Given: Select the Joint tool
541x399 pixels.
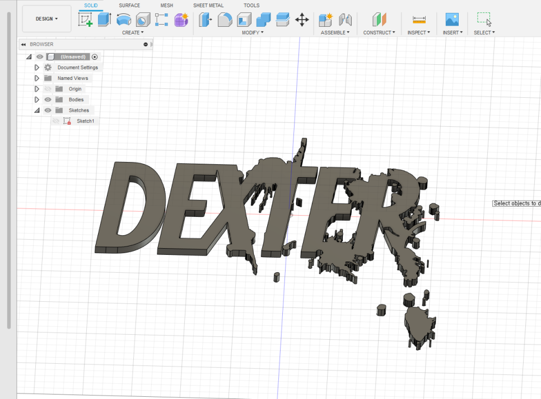Looking at the screenshot, I should 345,20.
